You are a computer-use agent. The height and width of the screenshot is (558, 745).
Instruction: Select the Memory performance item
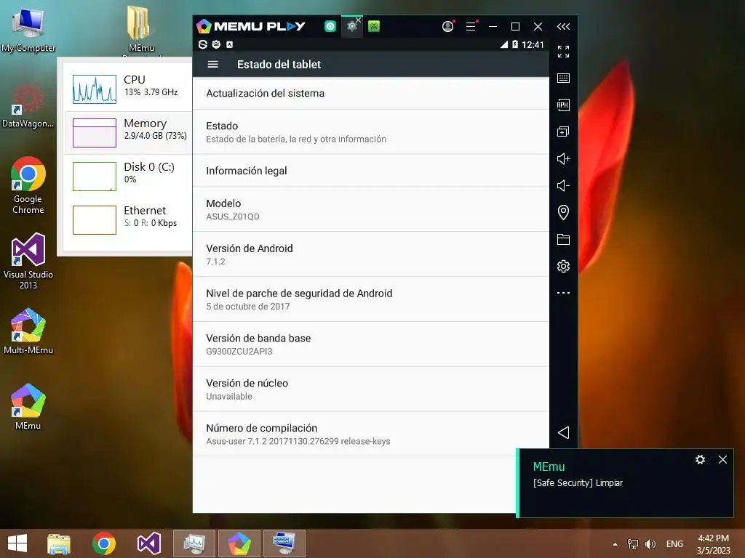pos(129,132)
